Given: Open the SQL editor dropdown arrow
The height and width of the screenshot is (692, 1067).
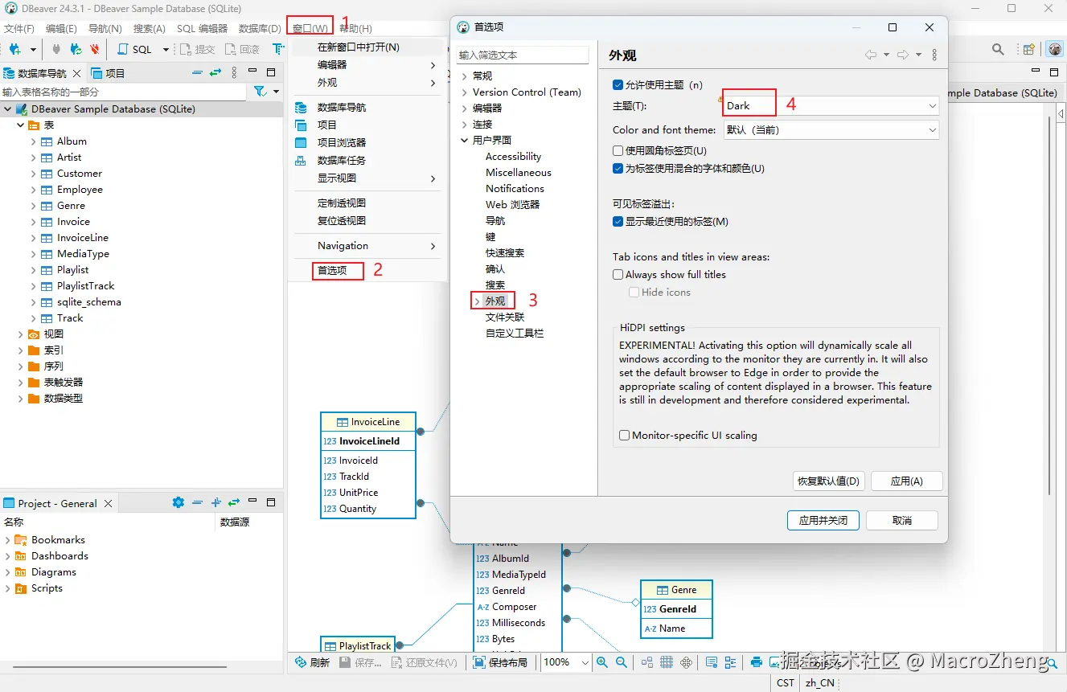Looking at the screenshot, I should pyautogui.click(x=166, y=49).
